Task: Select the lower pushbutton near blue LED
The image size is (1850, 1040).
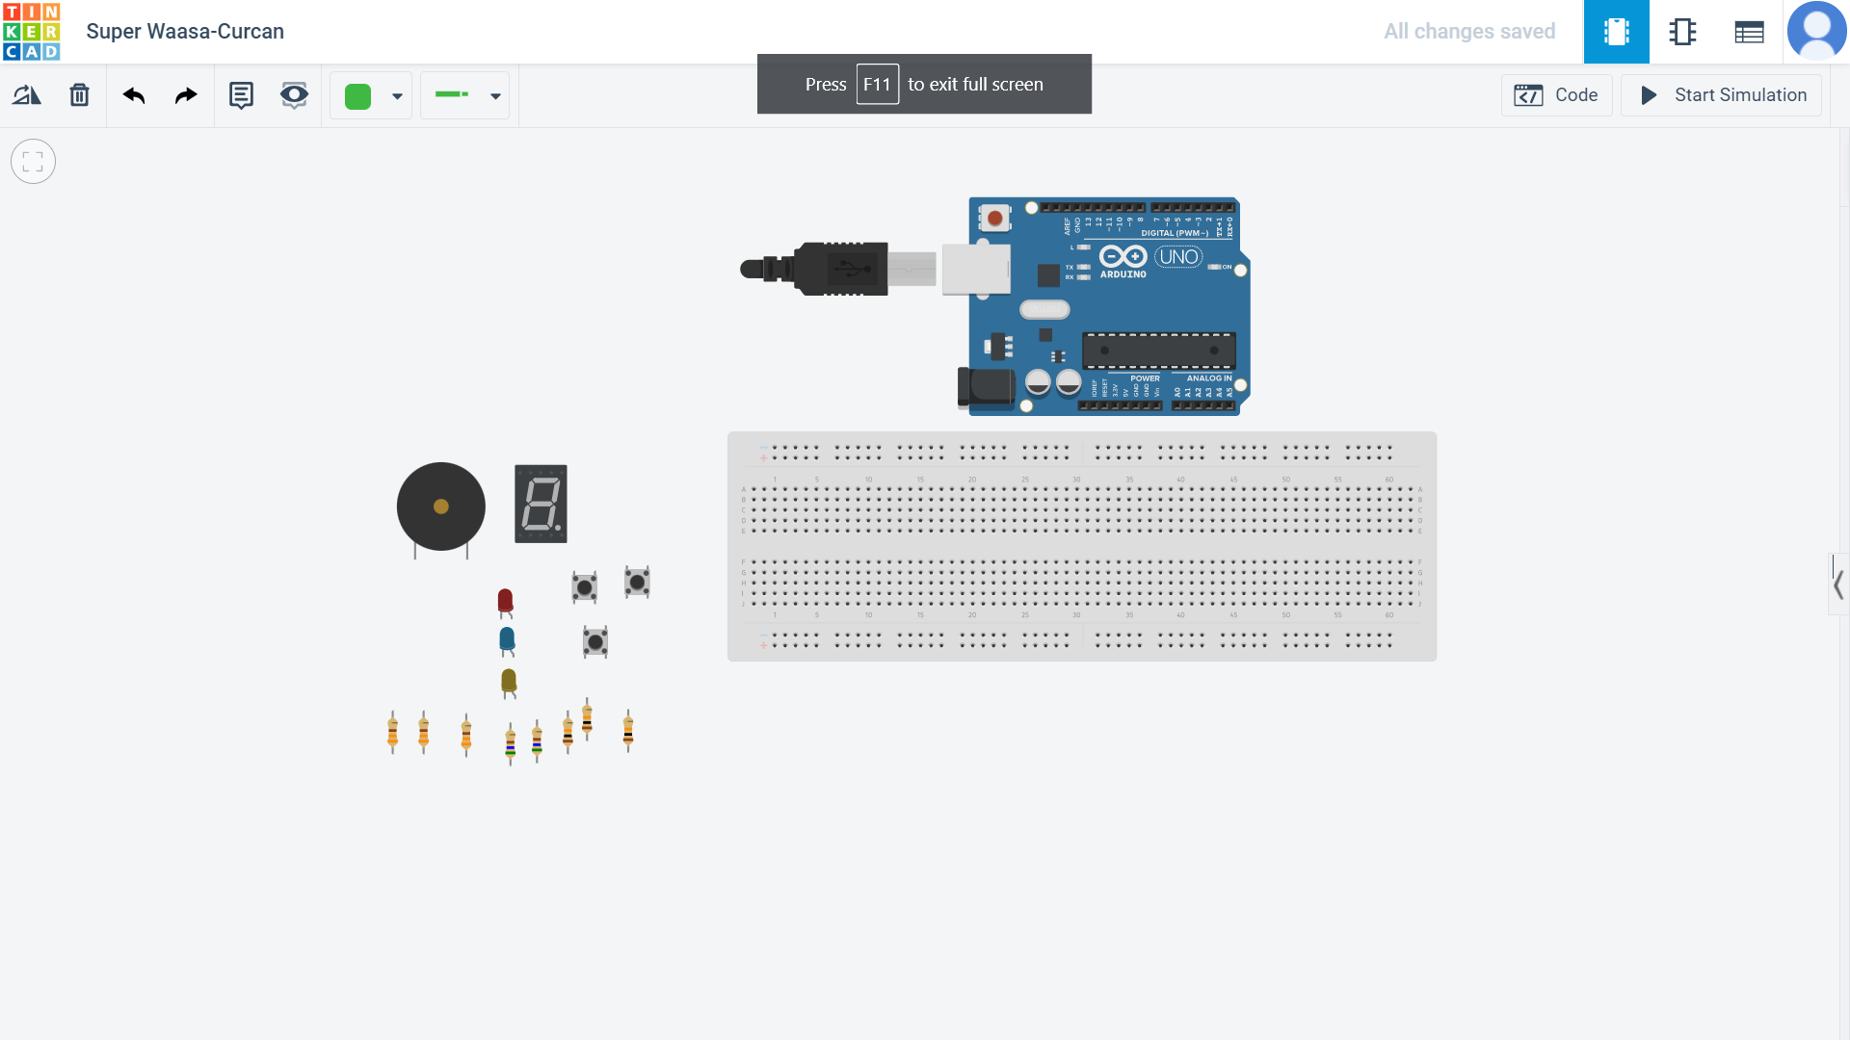Action: coord(595,642)
